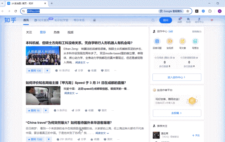Upvote the humanoid robot answer (赞同 130)
Image resolution: width=225 pixels, height=142 pixels.
[35, 70]
